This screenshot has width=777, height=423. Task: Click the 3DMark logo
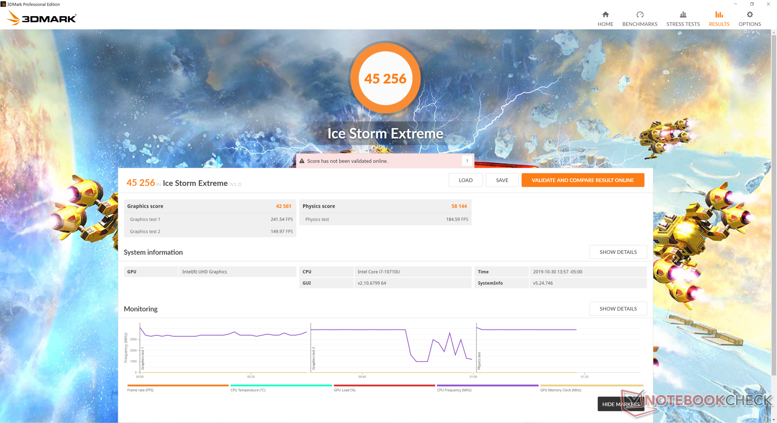point(42,18)
